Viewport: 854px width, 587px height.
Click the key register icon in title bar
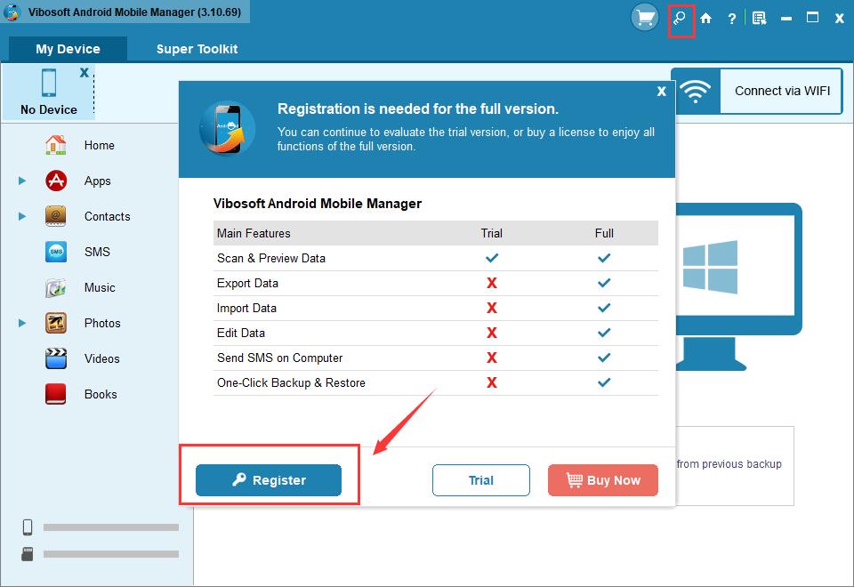click(x=680, y=19)
